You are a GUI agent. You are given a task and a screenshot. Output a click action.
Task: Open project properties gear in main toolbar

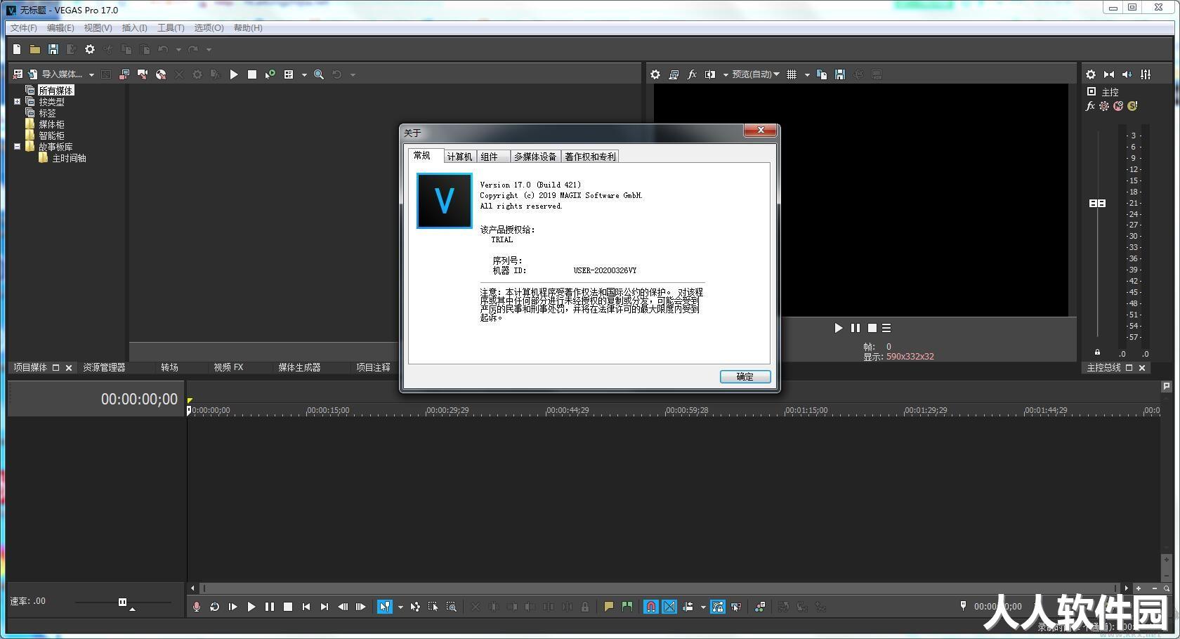click(x=90, y=49)
